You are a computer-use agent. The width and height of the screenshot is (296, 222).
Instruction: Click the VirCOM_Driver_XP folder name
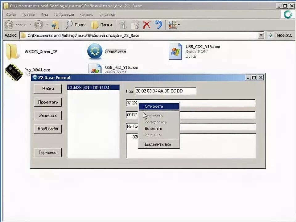point(41,51)
